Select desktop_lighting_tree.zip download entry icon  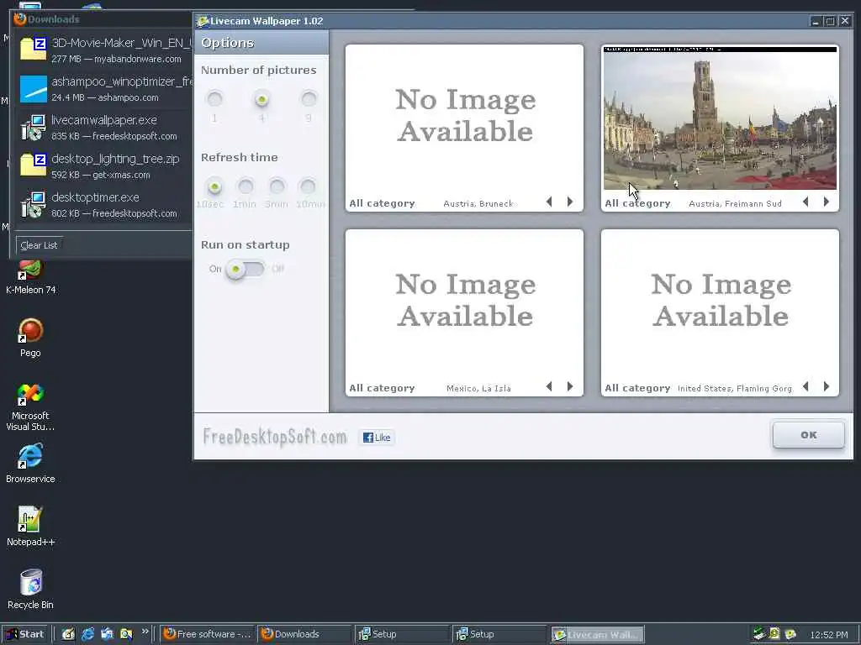pos(34,166)
